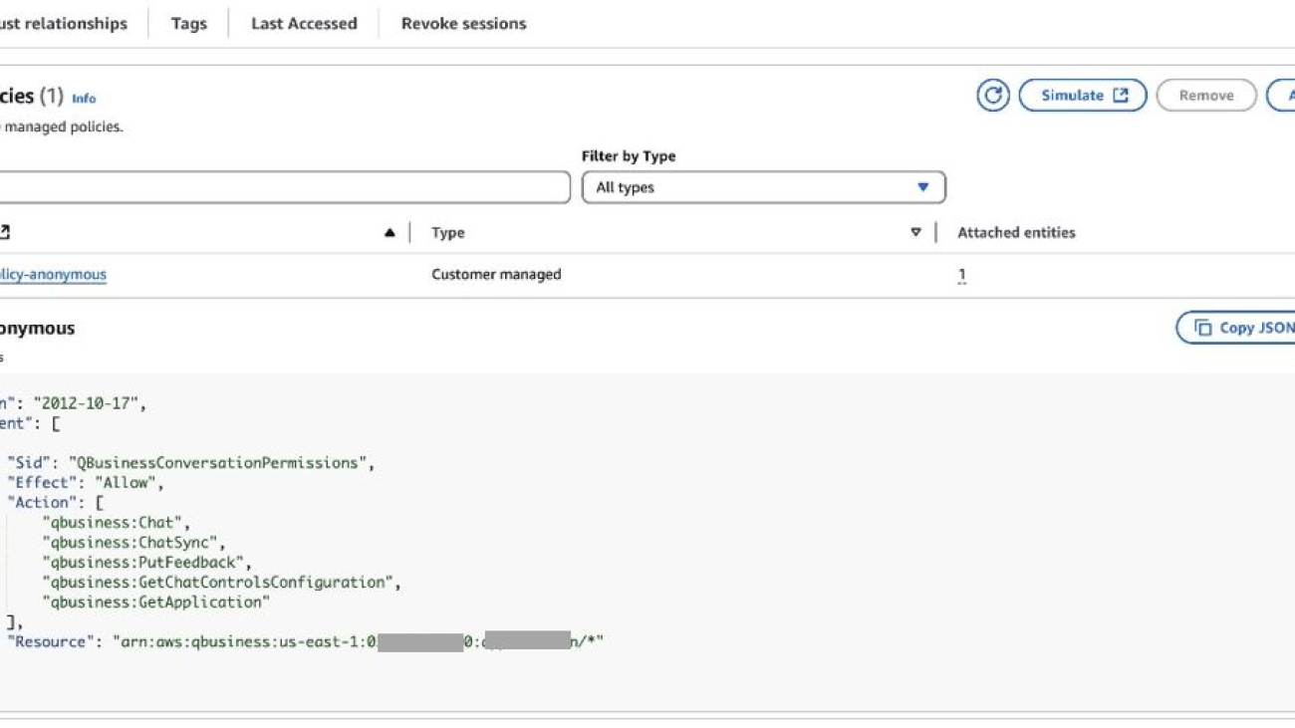
Task: Open the policy-anonymous link
Action: [53, 274]
